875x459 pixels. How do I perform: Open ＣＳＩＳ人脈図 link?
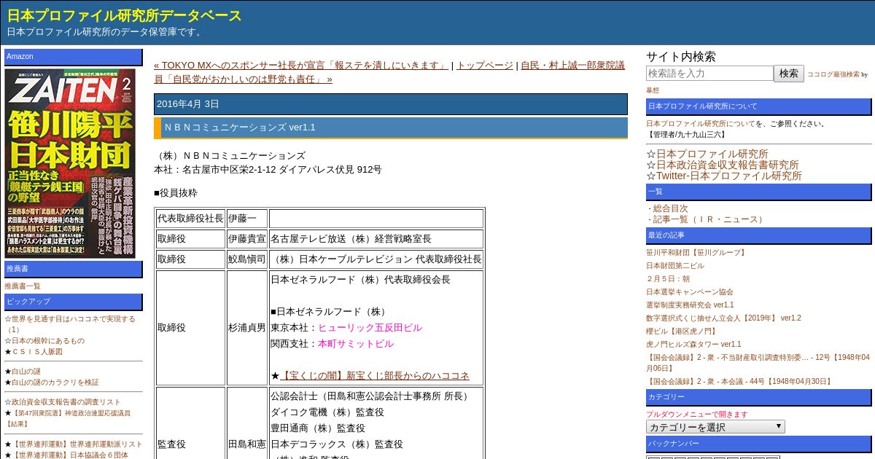(x=36, y=352)
